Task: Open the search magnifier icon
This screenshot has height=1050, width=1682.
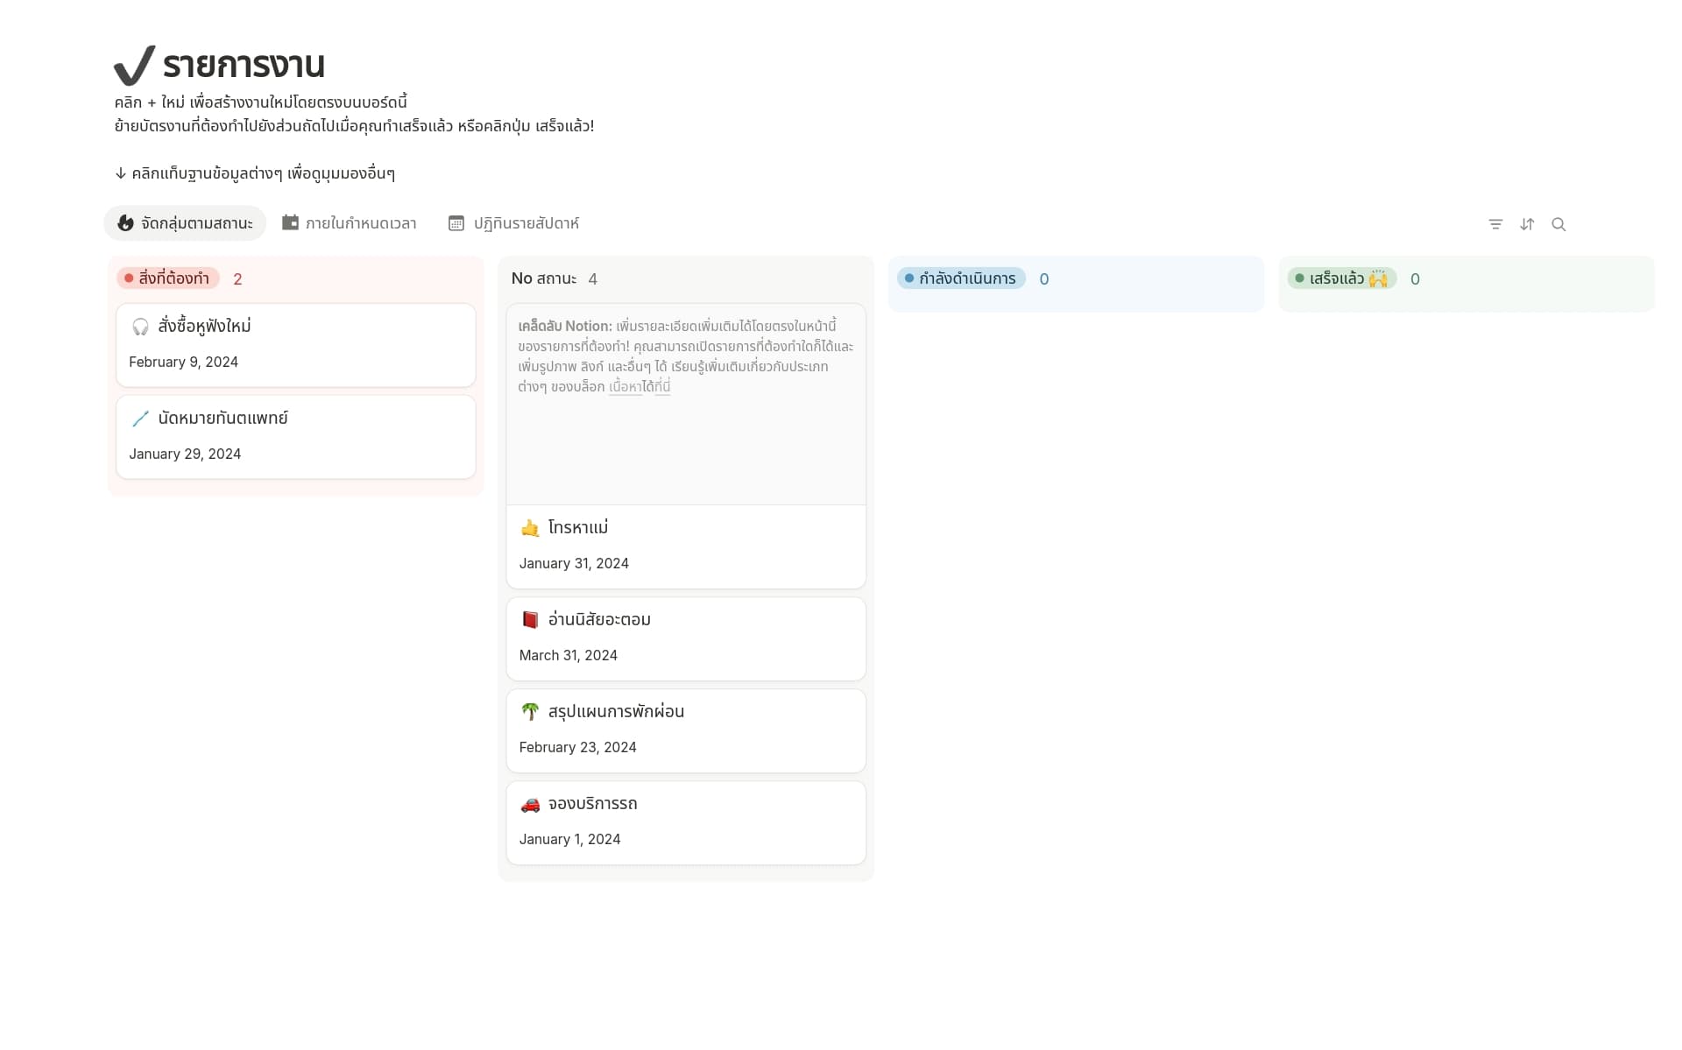Action: pyautogui.click(x=1558, y=224)
